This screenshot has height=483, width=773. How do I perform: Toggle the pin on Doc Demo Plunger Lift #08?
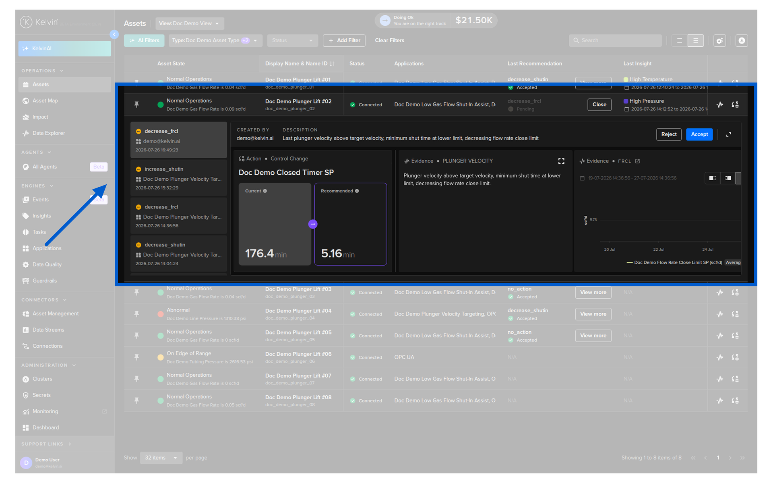(136, 401)
